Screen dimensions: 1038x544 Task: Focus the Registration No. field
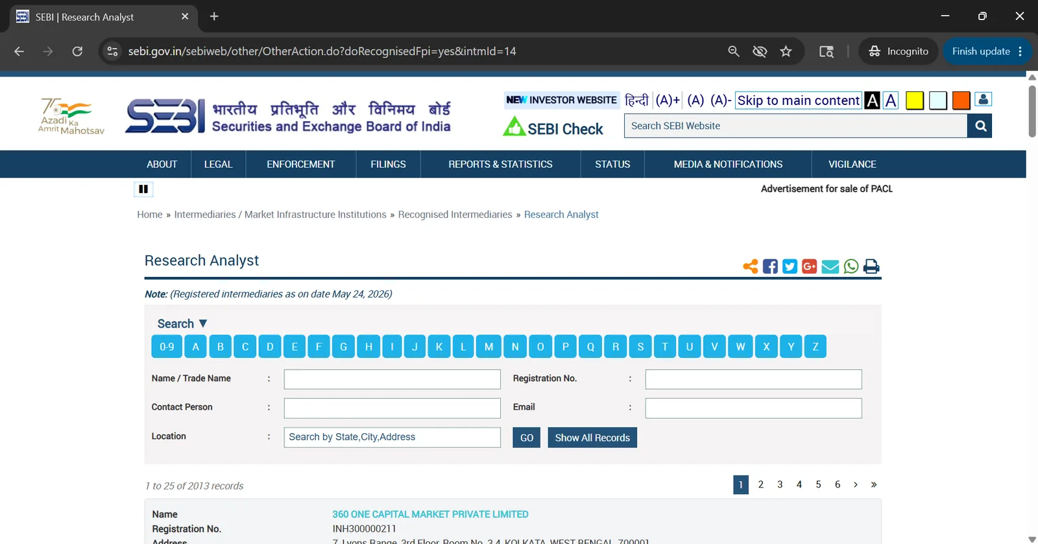[x=754, y=379]
